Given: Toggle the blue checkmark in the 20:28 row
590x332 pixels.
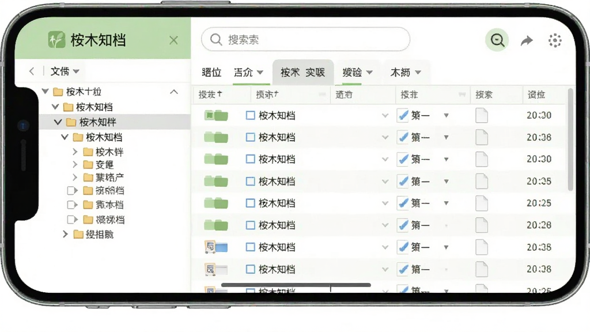Looking at the screenshot, I should click(403, 225).
